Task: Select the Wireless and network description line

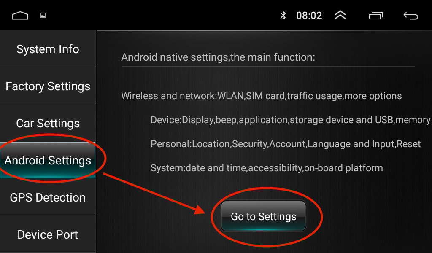Action: click(262, 96)
